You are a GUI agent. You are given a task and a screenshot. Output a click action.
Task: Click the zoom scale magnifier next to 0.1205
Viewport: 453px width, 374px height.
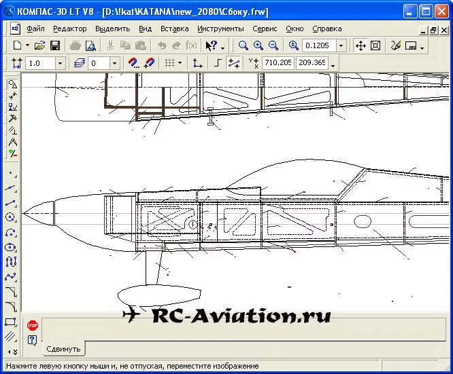(x=294, y=45)
